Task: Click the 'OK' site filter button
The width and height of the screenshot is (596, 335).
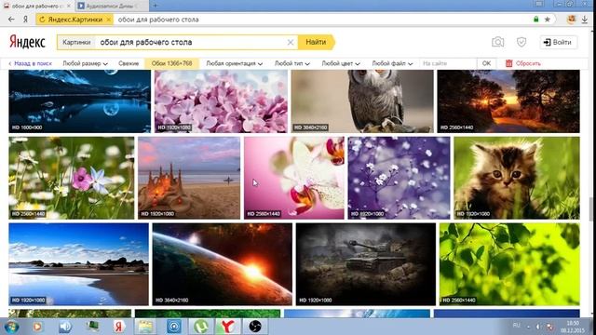Action: click(486, 63)
